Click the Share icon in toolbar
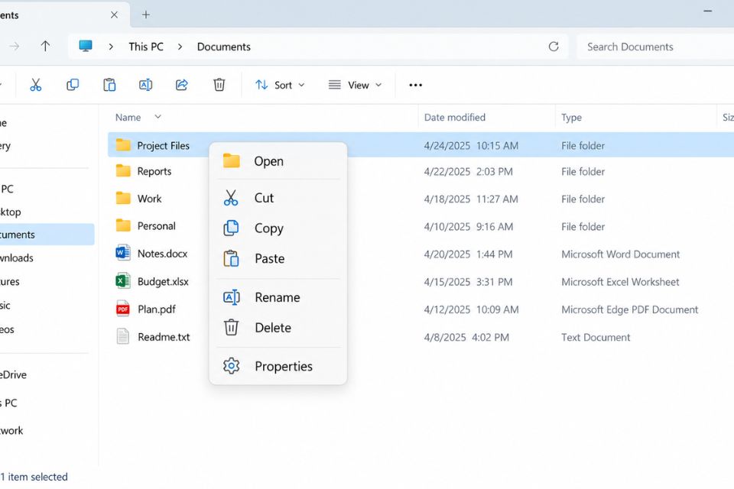 pyautogui.click(x=182, y=85)
